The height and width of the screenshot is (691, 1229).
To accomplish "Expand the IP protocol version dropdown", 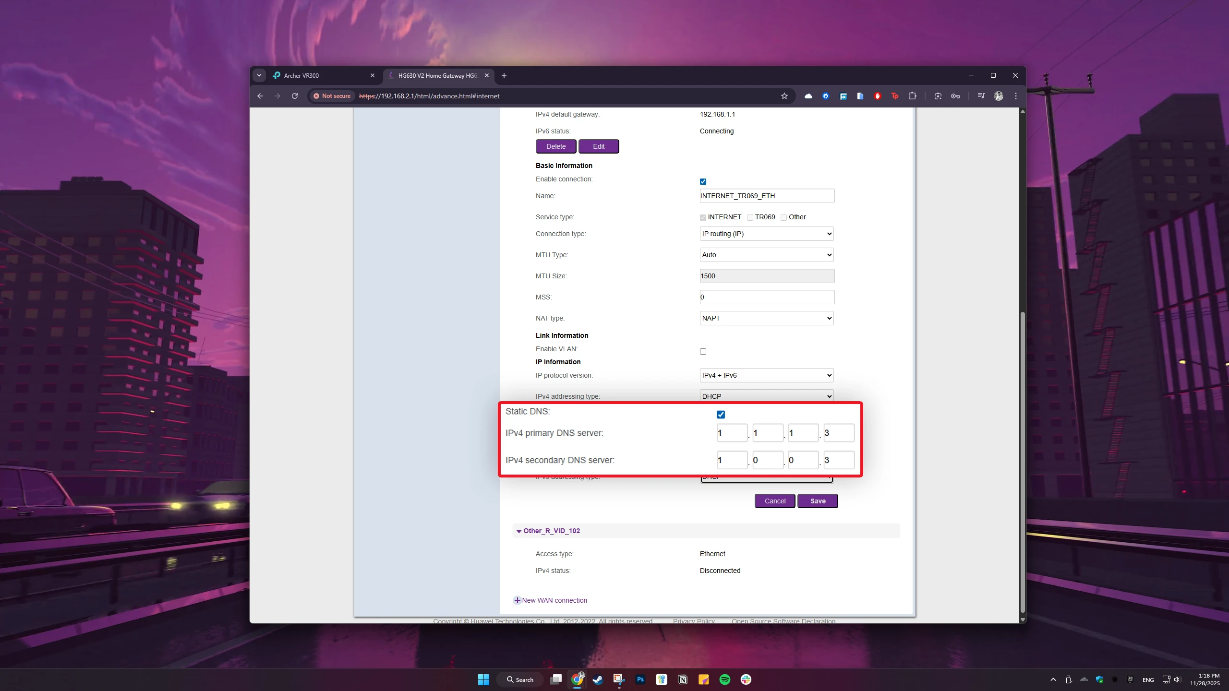I will [766, 375].
